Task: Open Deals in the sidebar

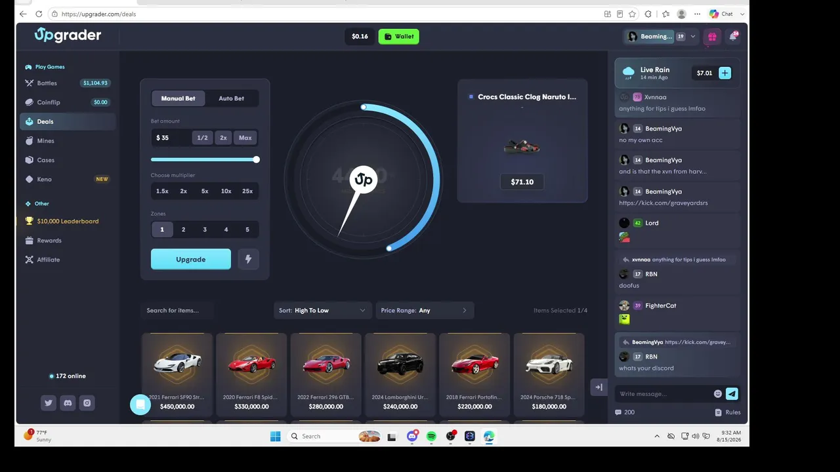Action: click(x=67, y=121)
